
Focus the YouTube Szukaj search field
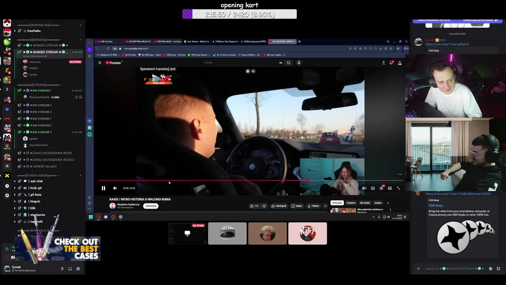point(241,63)
